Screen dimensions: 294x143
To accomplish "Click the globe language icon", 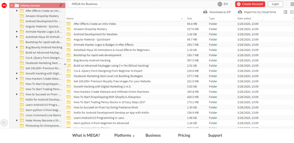I will [x=220, y=4].
